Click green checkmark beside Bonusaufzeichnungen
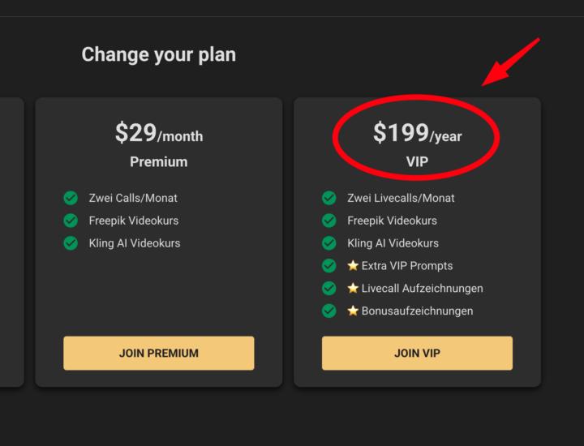 point(328,311)
